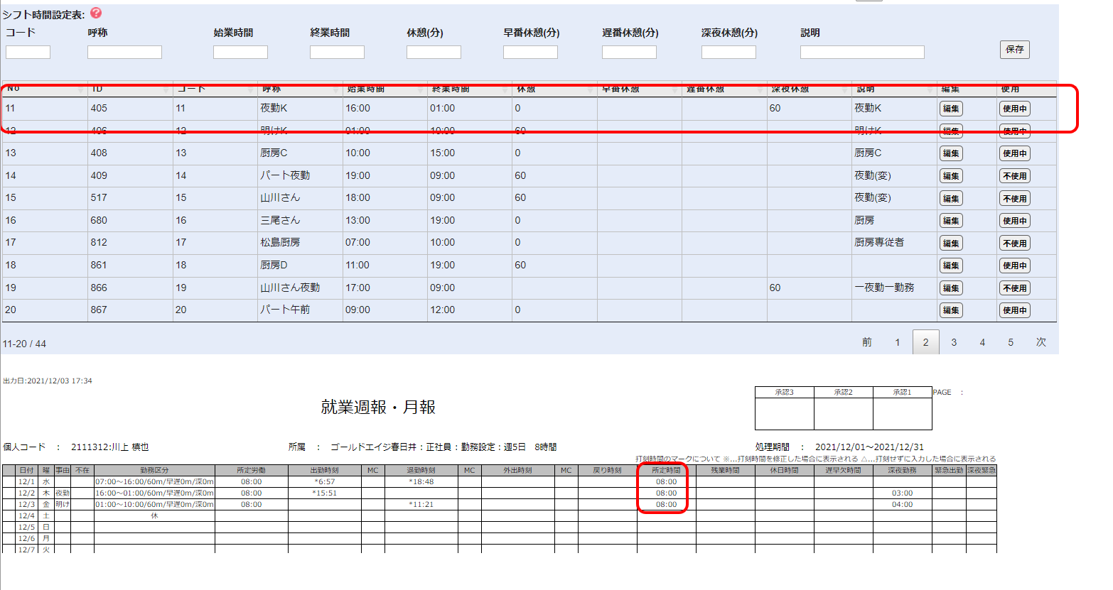Toggle 不使用 status for パート夜勤

coord(1014,176)
